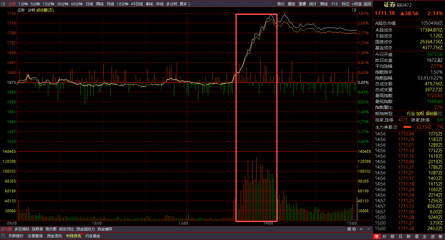This screenshot has height=240, width=445.
Task: Select the 竞价图 indicator tab
Action: (x=51, y=229)
